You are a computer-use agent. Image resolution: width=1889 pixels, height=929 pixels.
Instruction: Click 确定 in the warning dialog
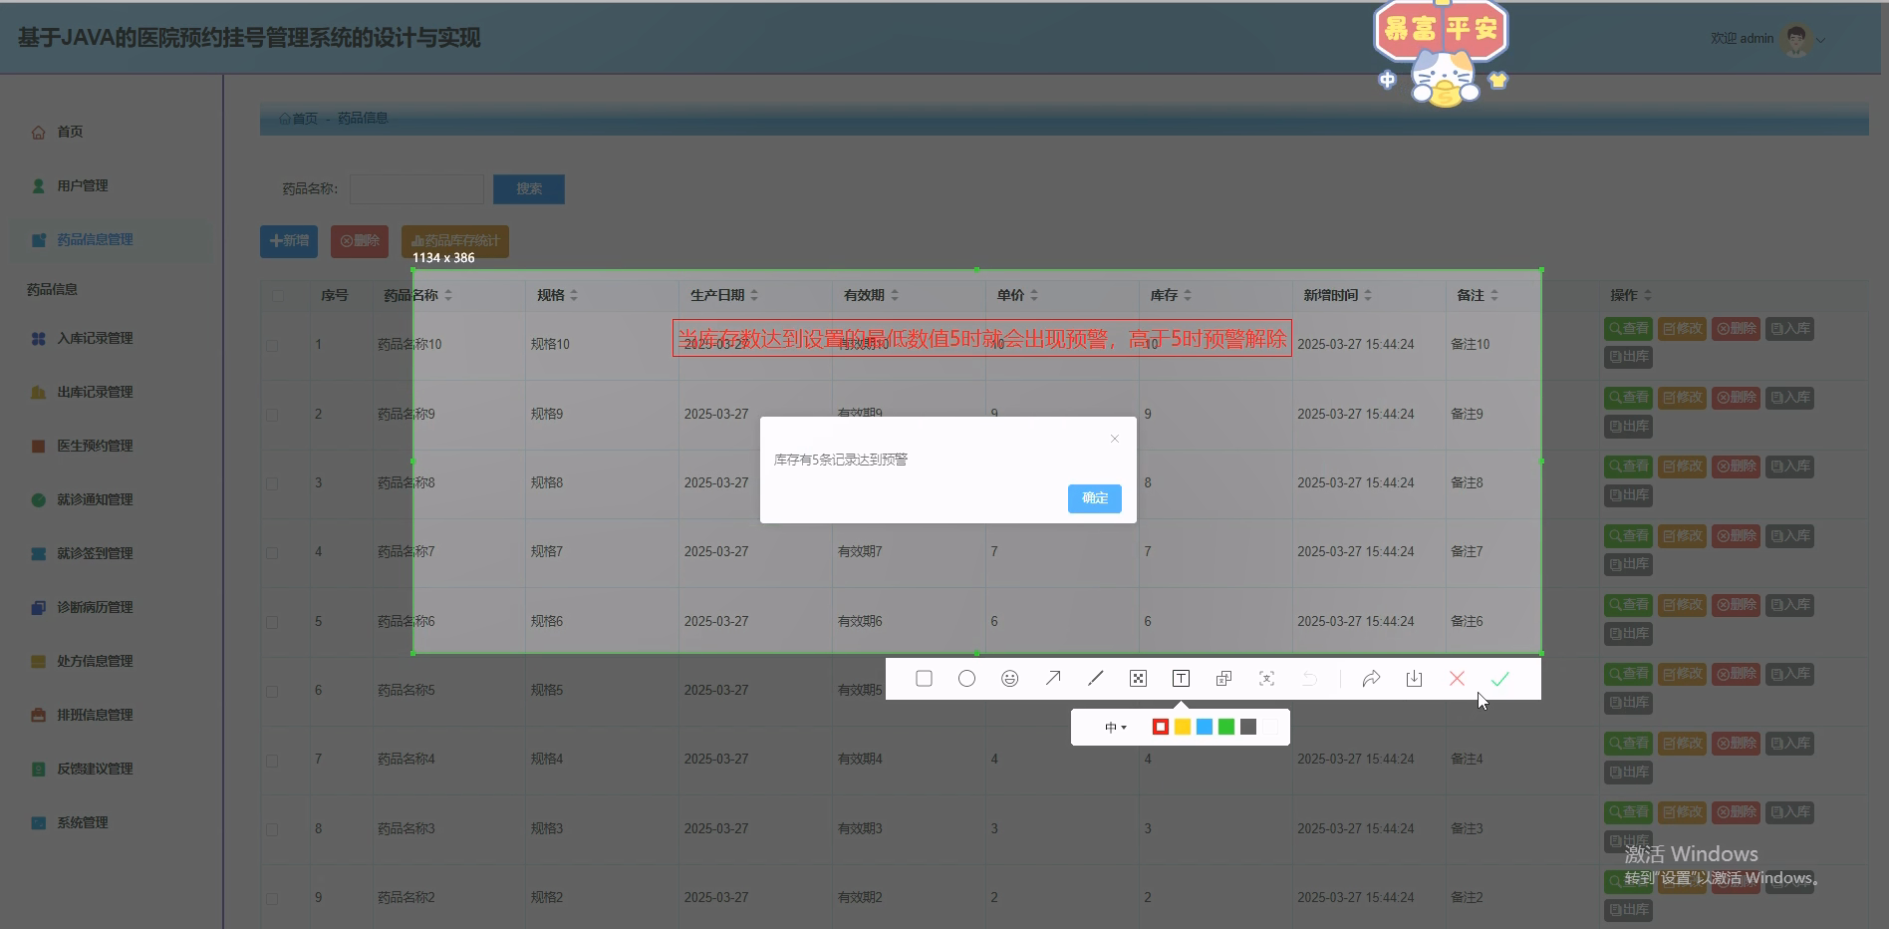1095,498
